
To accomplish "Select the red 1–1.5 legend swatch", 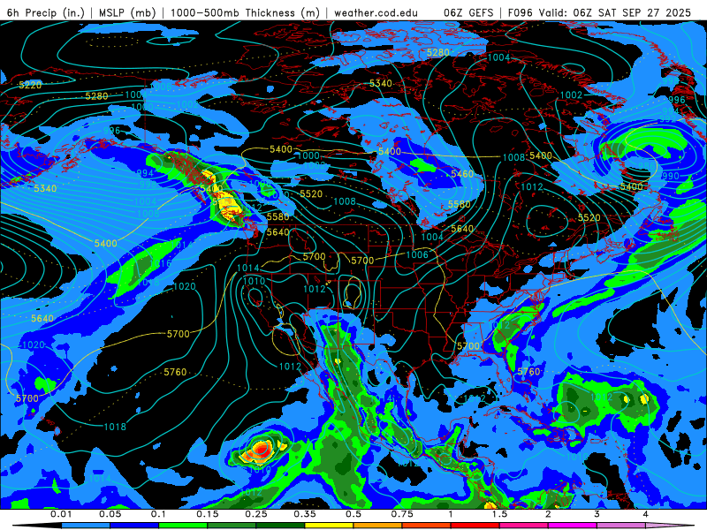I will [x=475, y=526].
